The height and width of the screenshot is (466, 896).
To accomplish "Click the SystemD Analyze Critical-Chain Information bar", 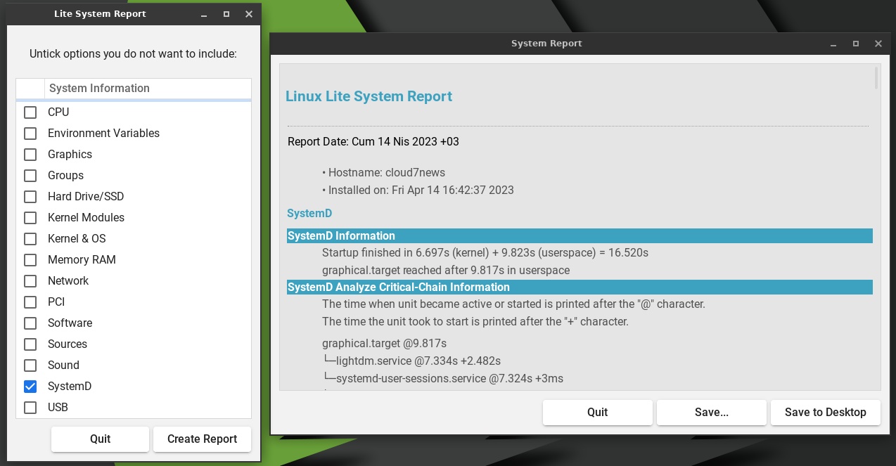I will pyautogui.click(x=580, y=287).
